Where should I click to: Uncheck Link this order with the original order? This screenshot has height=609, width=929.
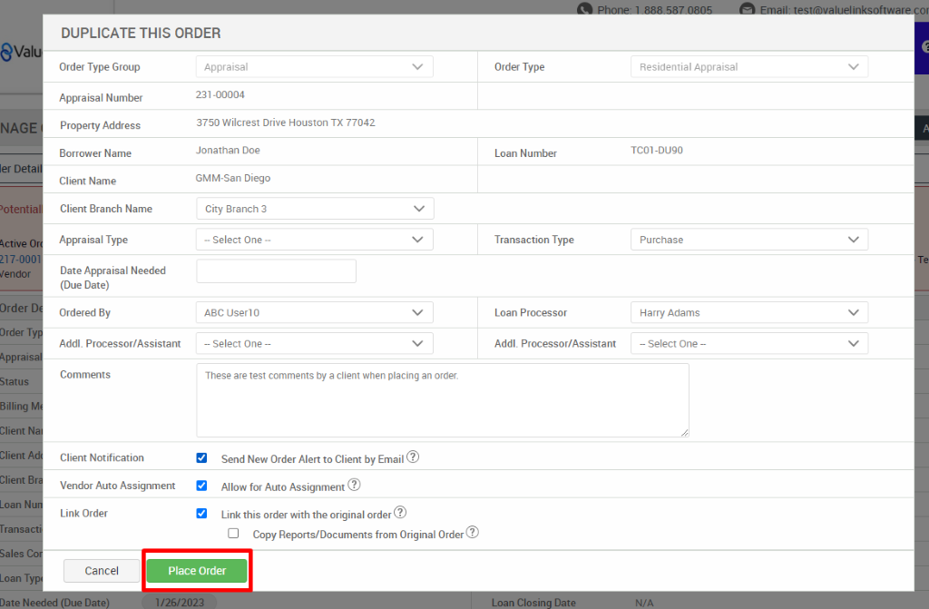(201, 513)
